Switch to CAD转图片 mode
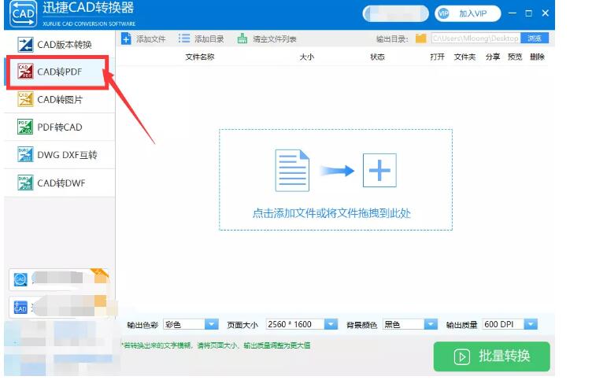The width and height of the screenshot is (607, 380). point(59,100)
